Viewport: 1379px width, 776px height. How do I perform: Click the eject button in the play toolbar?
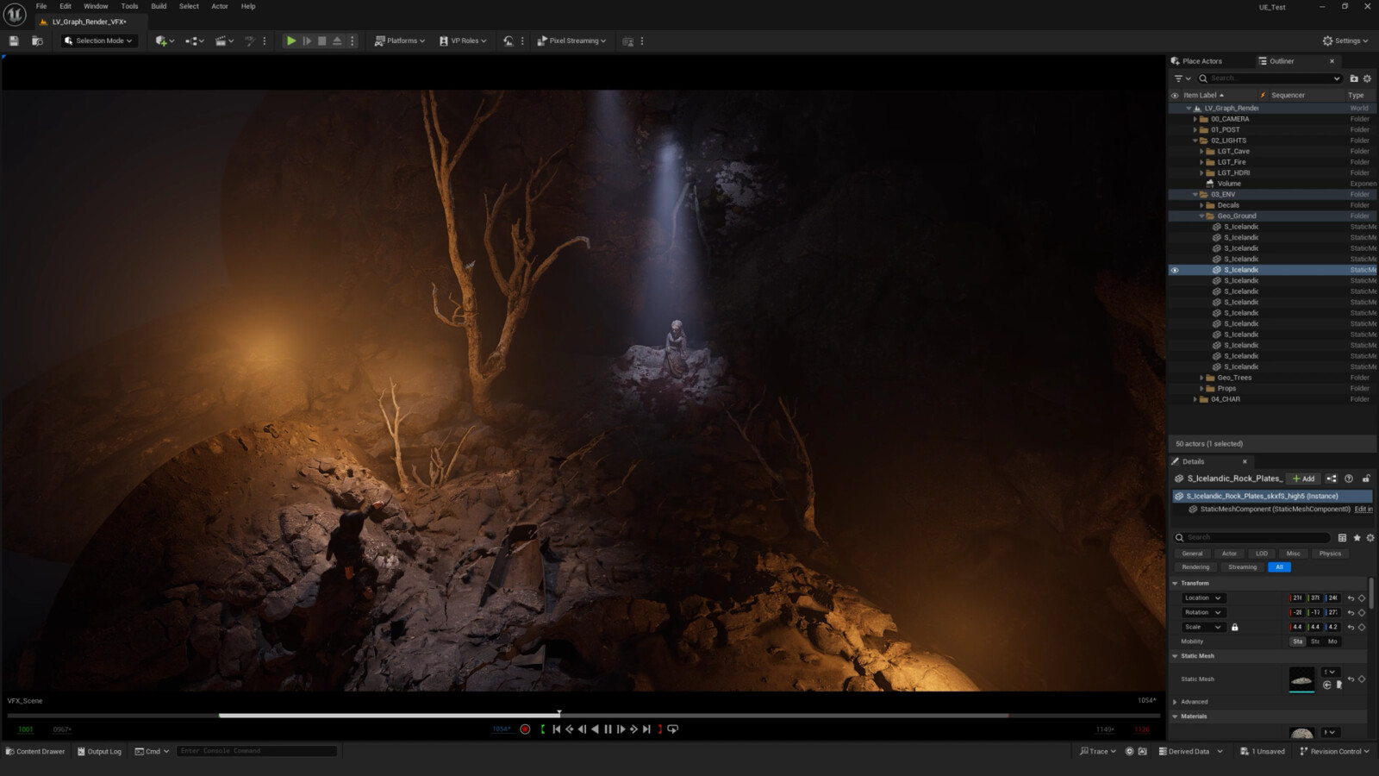pos(337,41)
